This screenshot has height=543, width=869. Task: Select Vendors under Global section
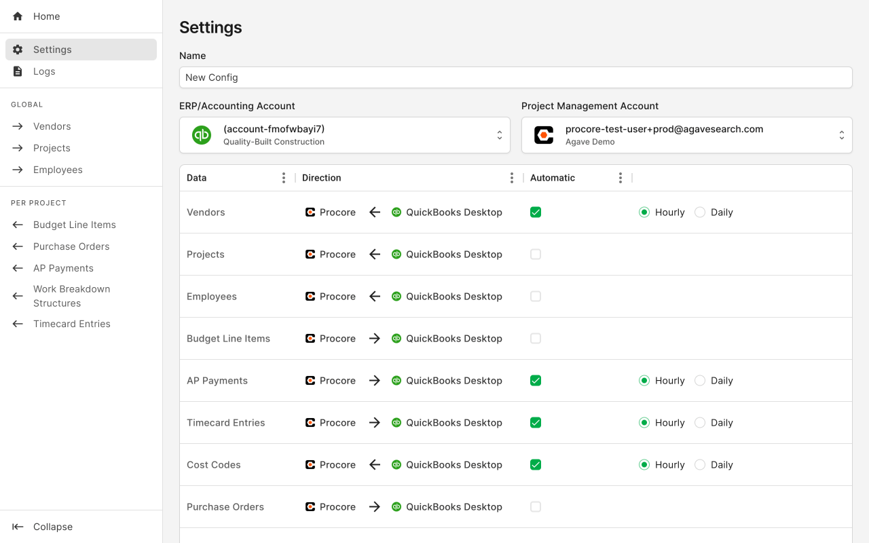52,126
